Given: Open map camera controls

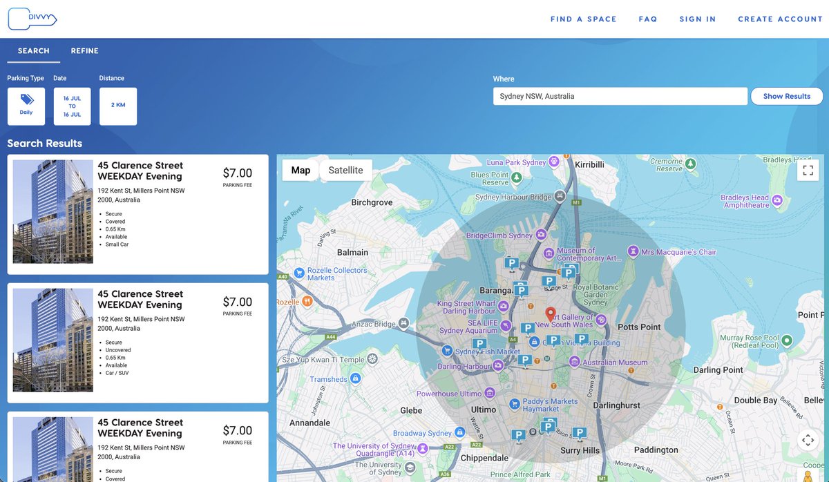Looking at the screenshot, I should coord(808,440).
